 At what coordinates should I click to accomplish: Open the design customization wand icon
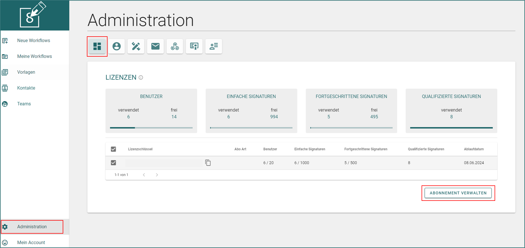pyautogui.click(x=136, y=46)
